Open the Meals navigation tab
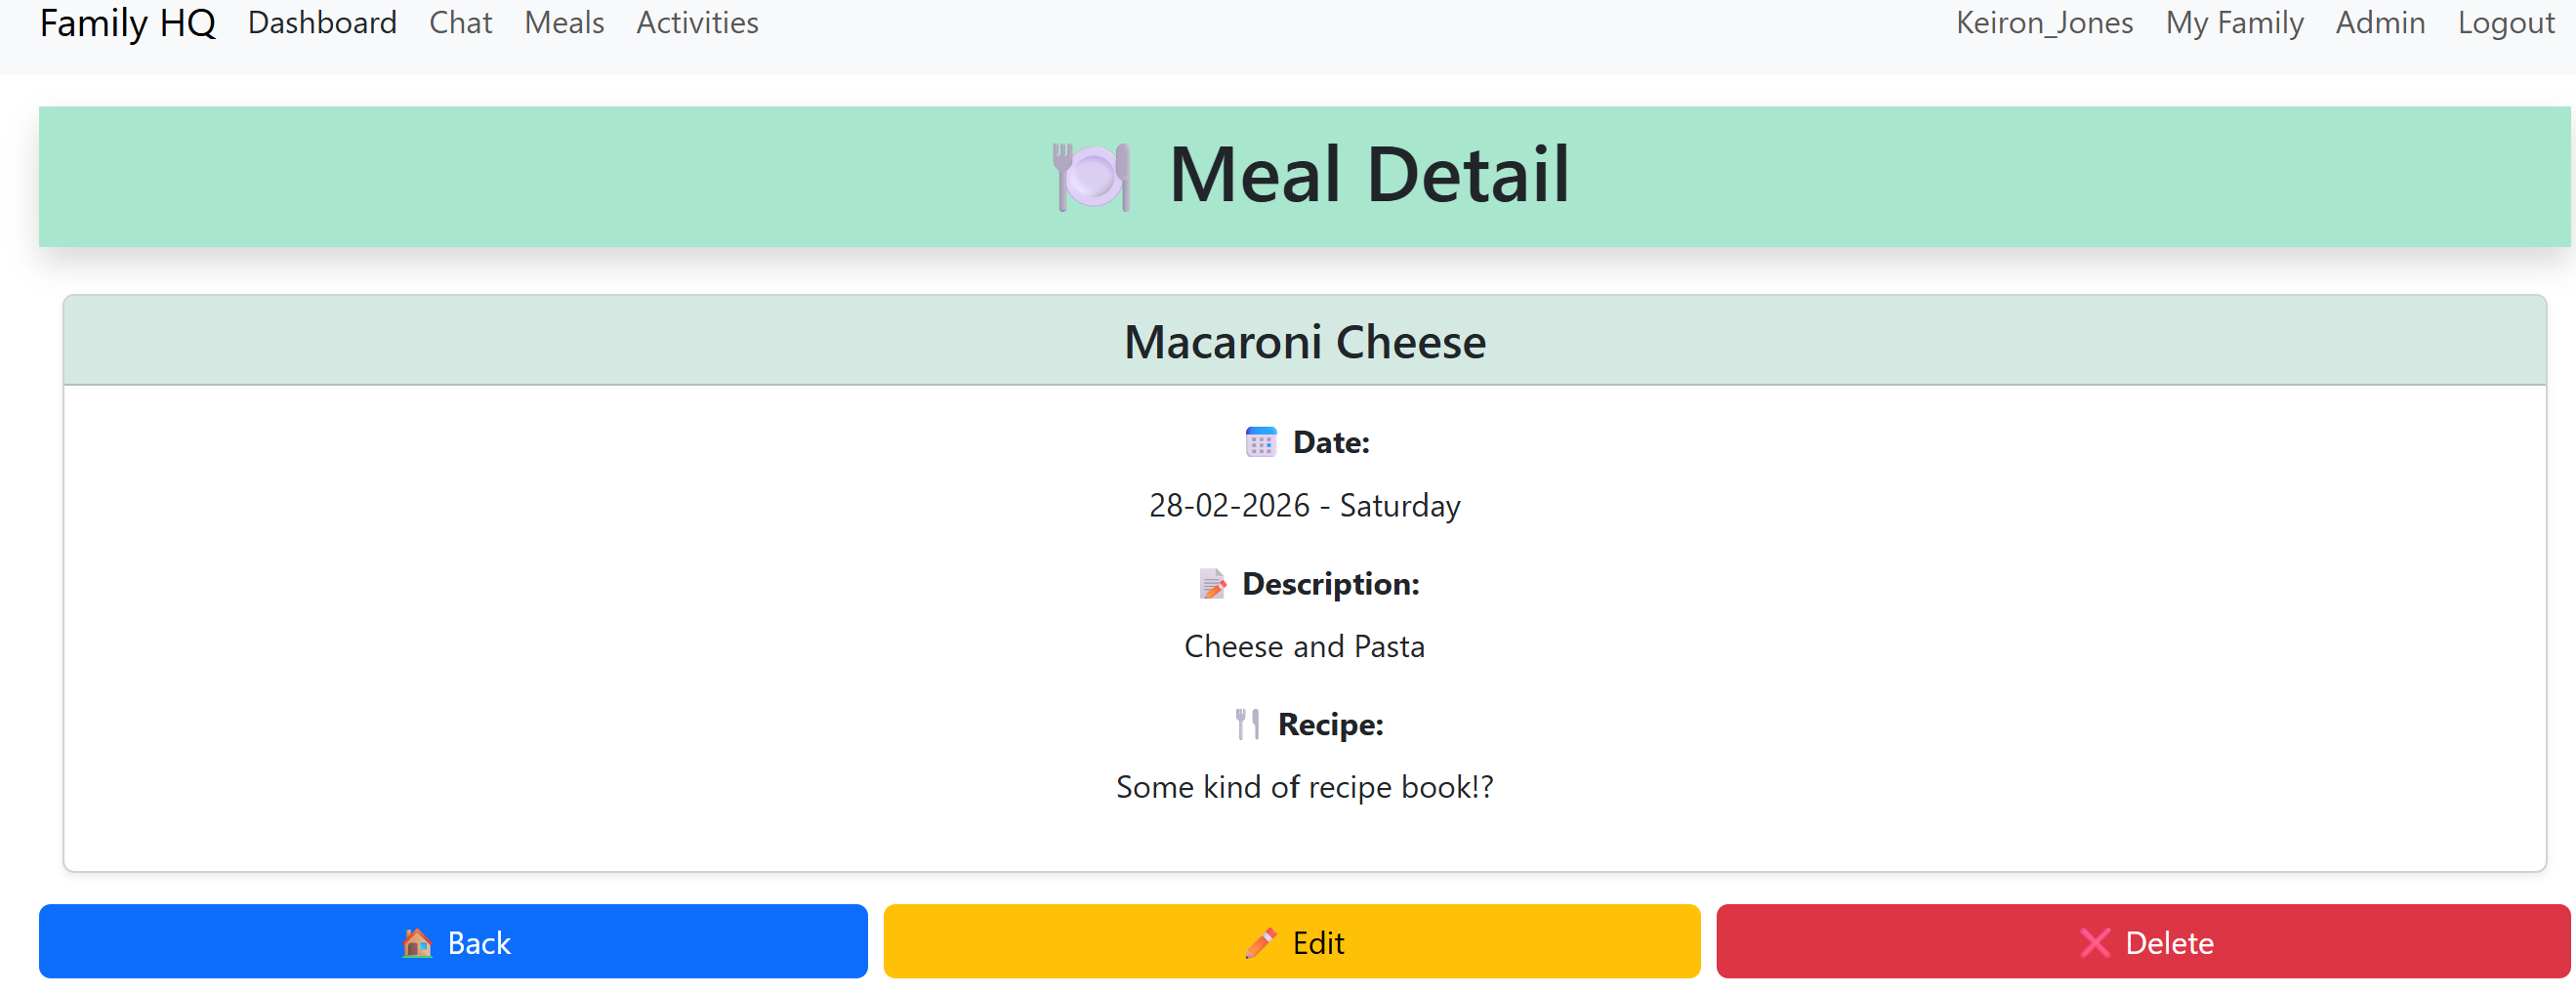Viewport: 2576px width, 994px height. [x=563, y=22]
